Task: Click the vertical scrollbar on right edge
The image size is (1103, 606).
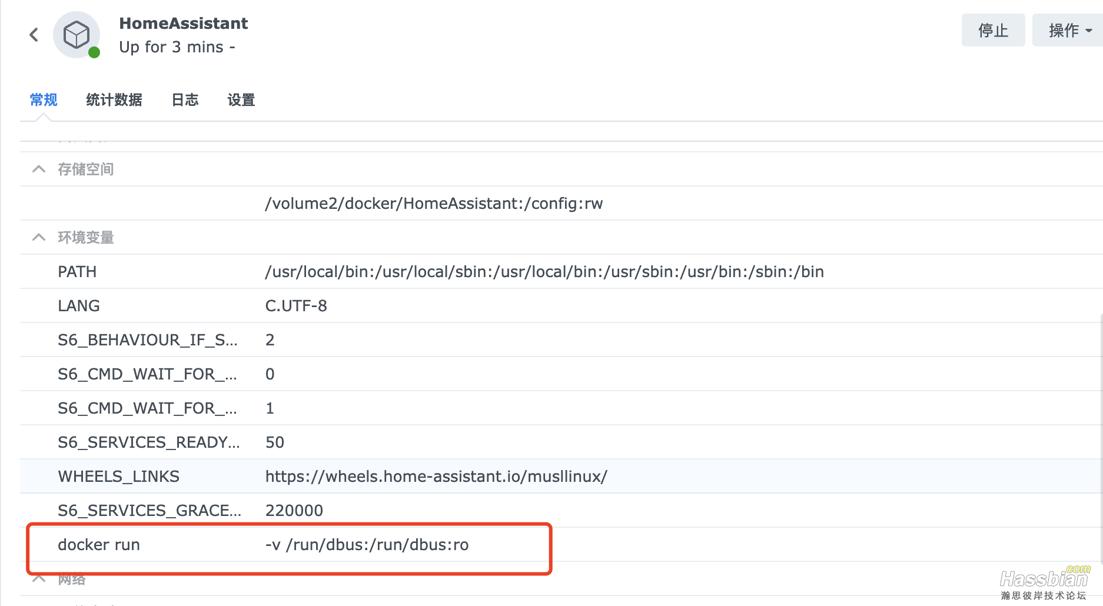Action: tap(1101, 438)
